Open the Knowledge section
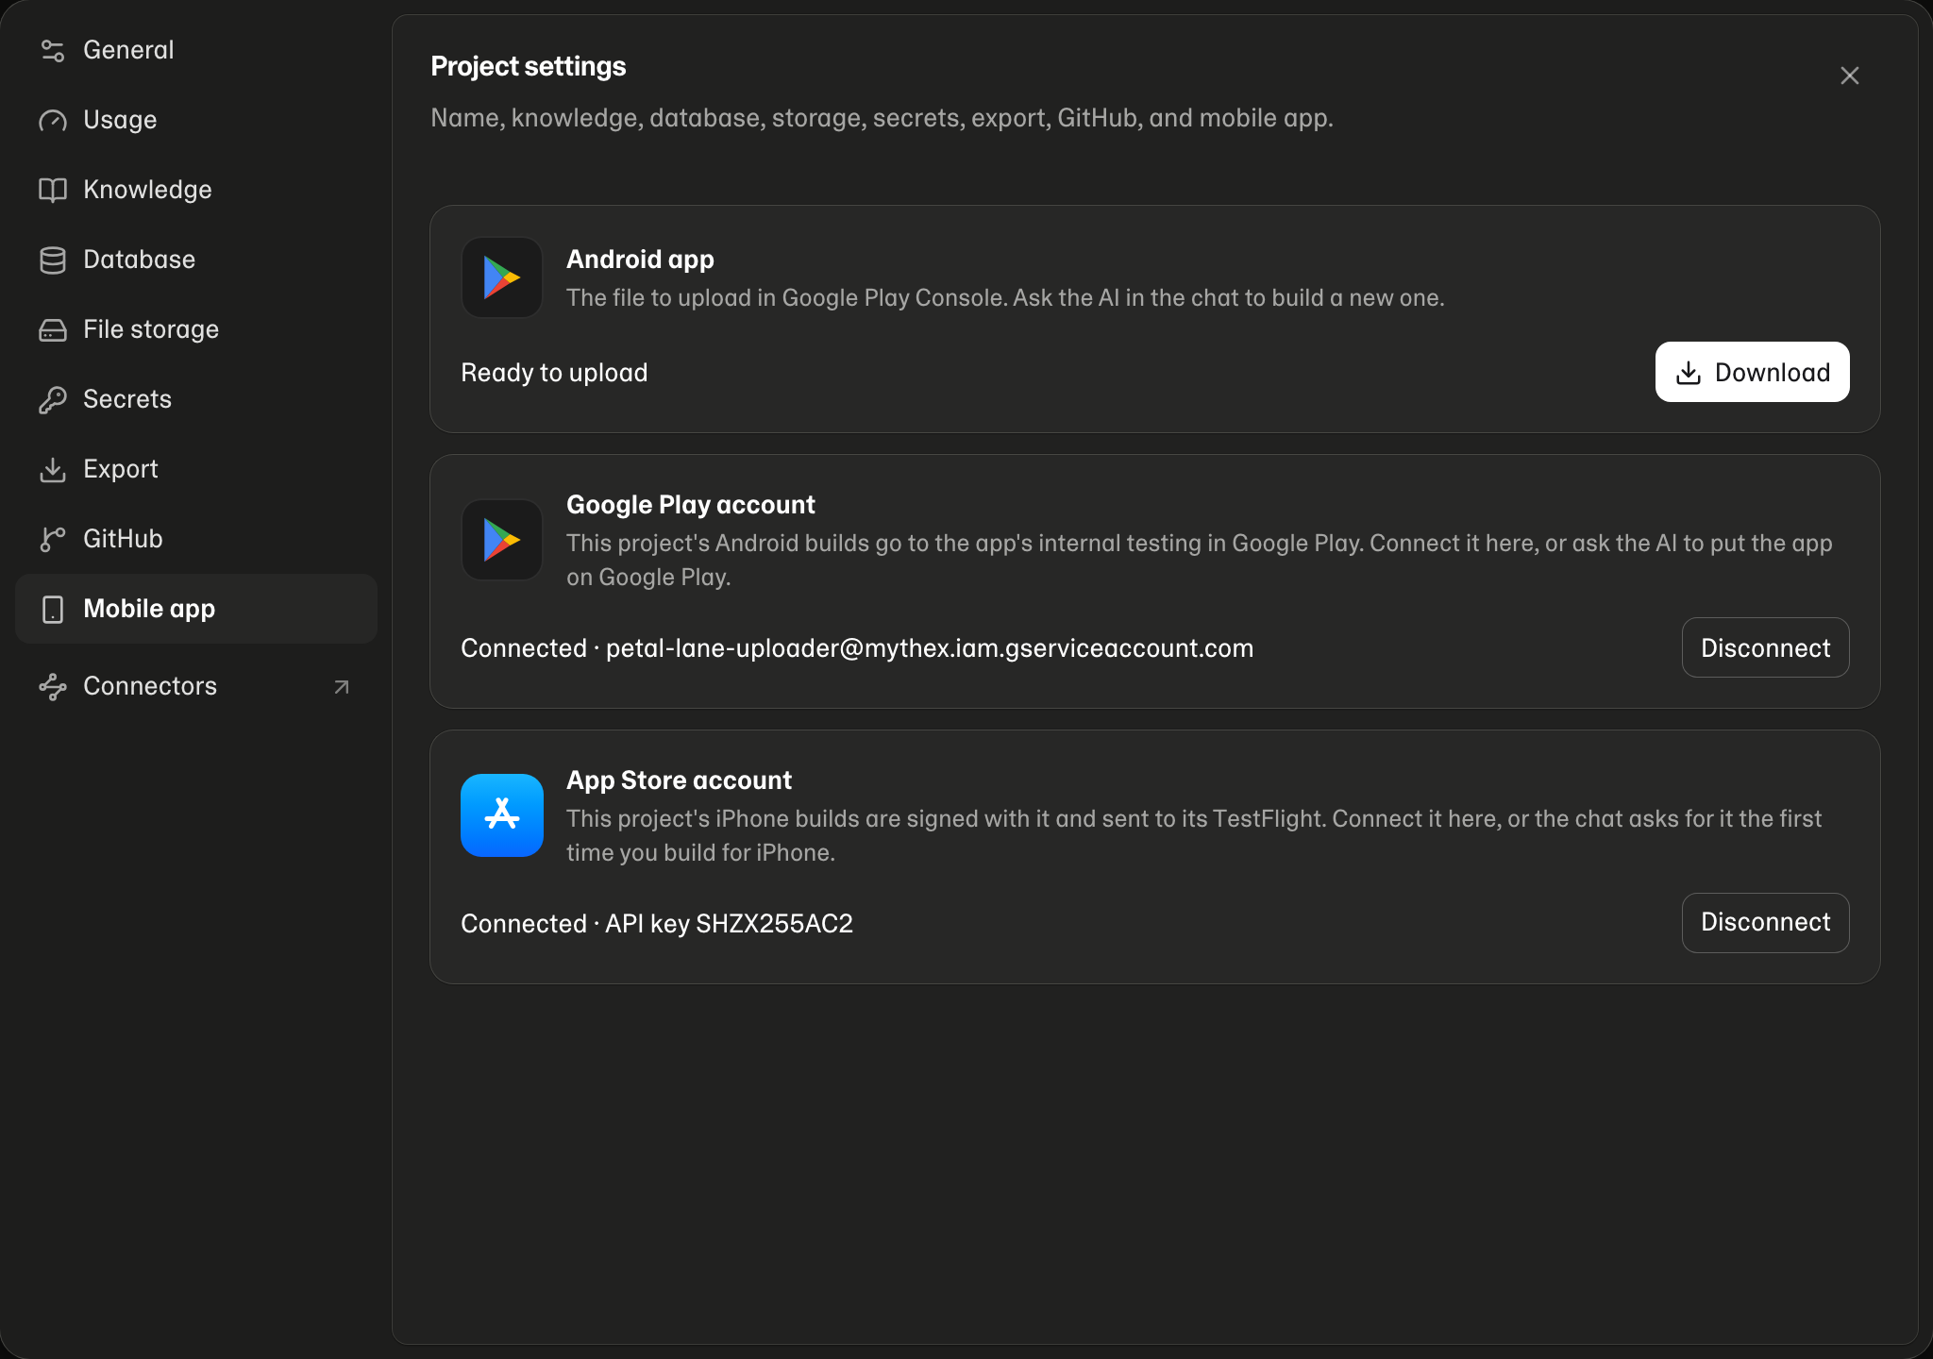The width and height of the screenshot is (1933, 1359). coord(196,190)
